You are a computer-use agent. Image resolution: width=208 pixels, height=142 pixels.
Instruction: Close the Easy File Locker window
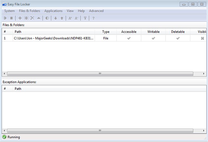[202, 4]
